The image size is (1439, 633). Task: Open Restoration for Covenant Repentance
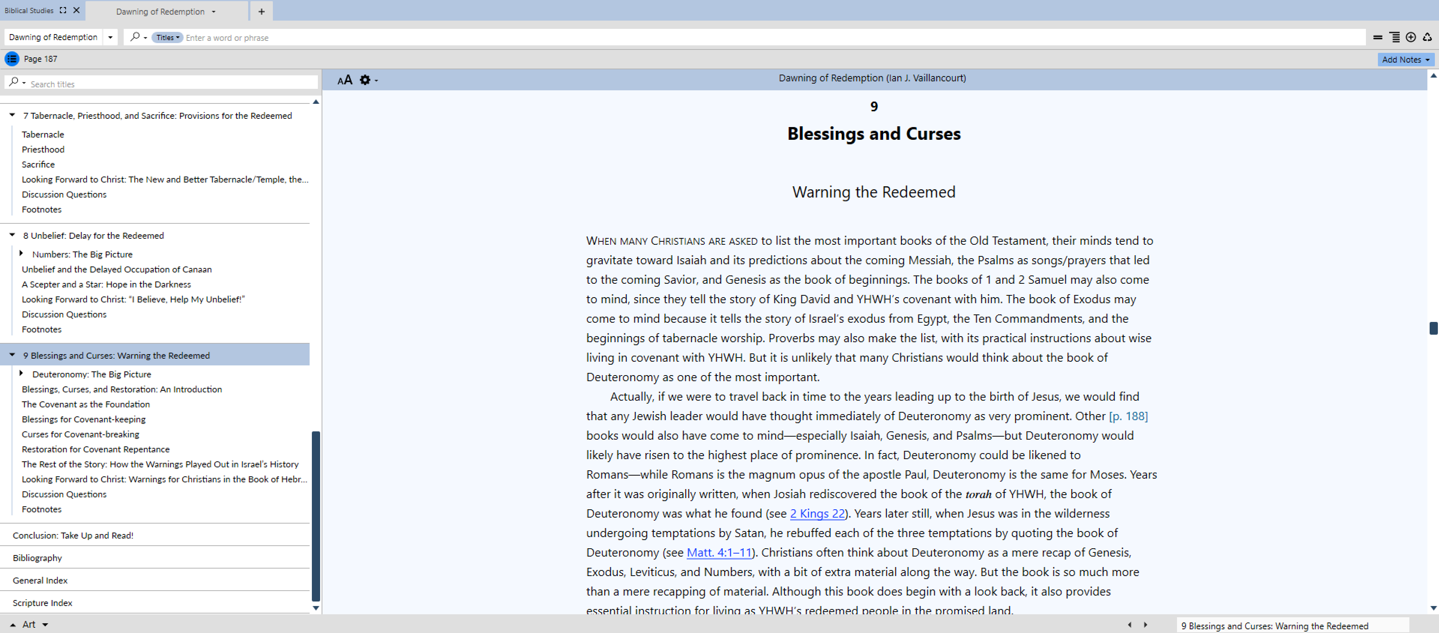96,450
